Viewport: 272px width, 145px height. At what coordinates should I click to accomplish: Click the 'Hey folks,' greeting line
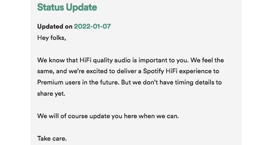coord(52,38)
